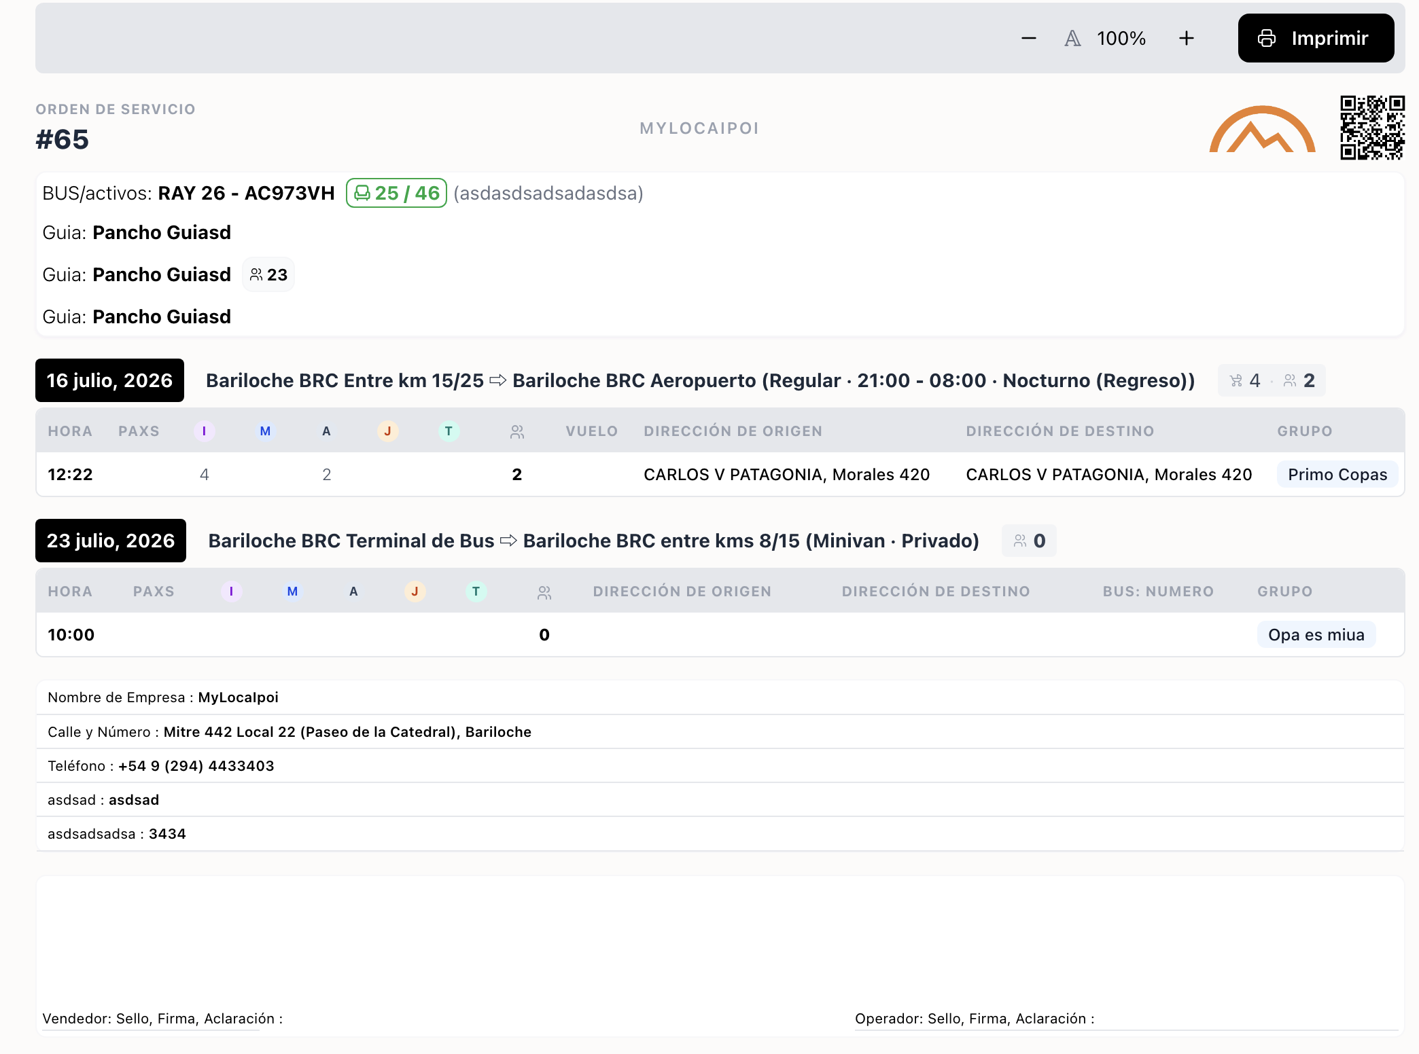The width and height of the screenshot is (1419, 1054).
Task: Select the Primo Copas group tag
Action: 1337,474
